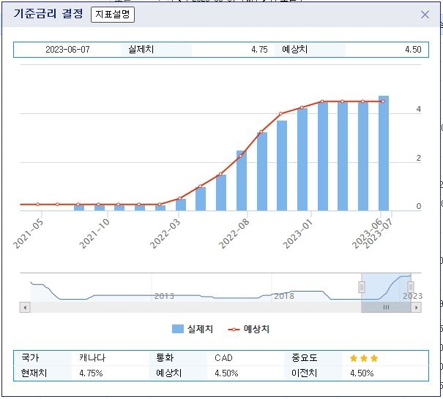Click the 캐나다 country value
The image size is (443, 399).
click(x=92, y=358)
